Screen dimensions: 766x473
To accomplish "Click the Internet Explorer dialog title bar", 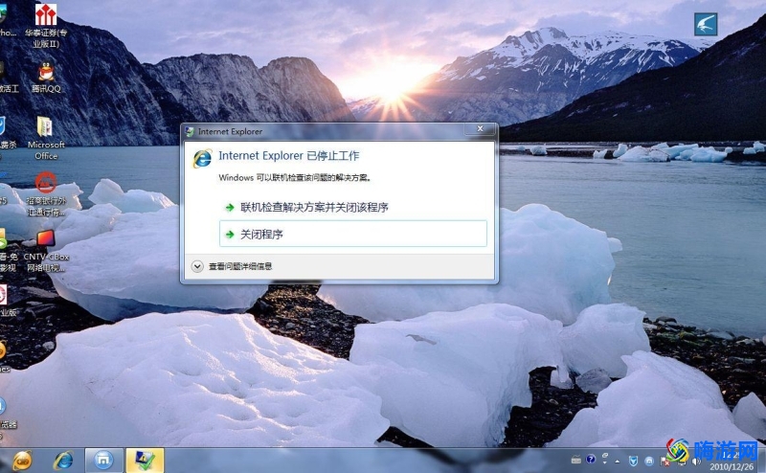I will click(323, 131).
